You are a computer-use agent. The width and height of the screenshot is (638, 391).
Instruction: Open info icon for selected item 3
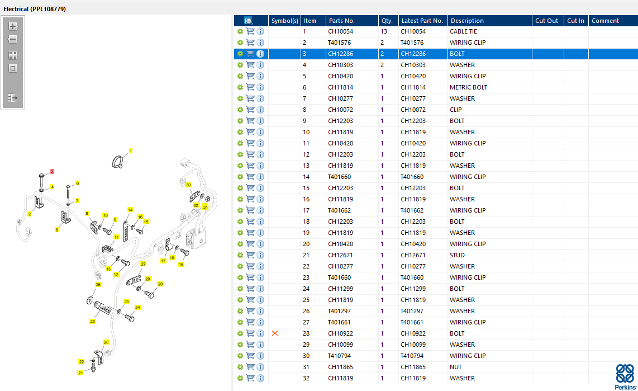260,54
